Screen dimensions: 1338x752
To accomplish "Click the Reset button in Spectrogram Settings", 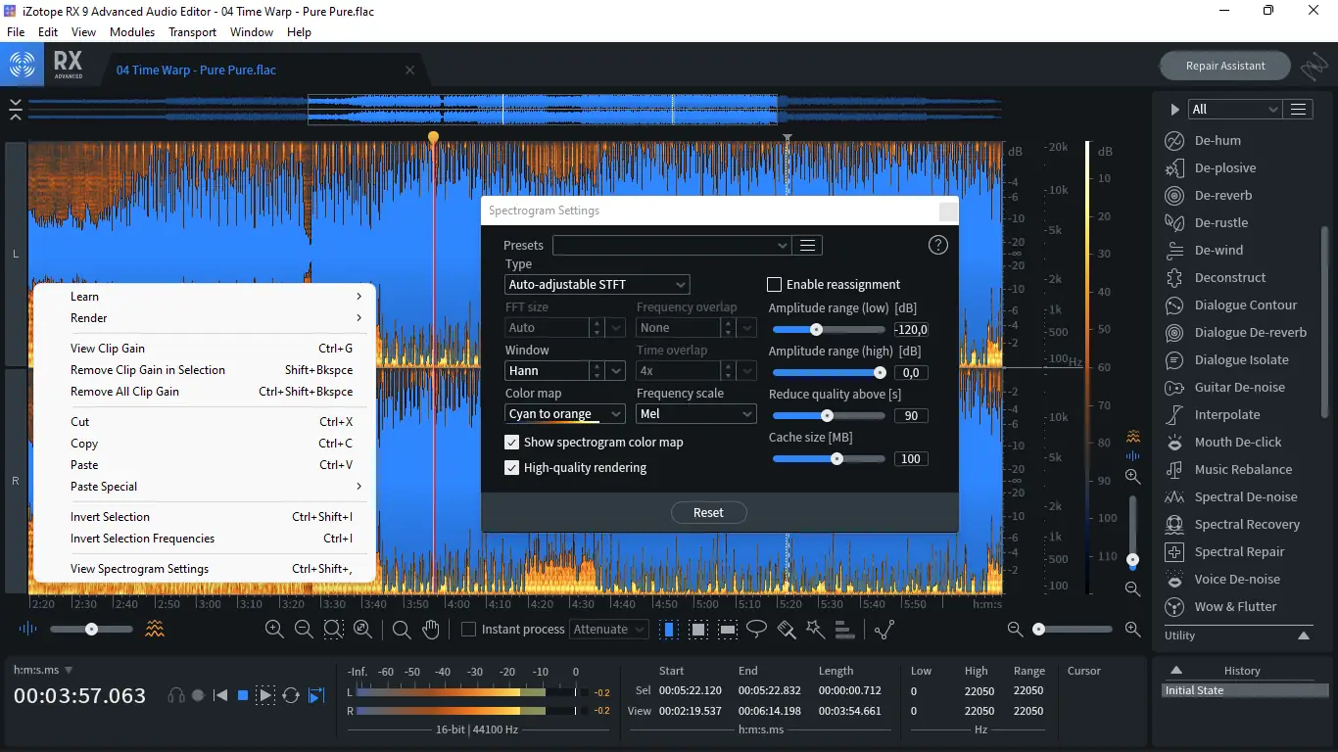I will pyautogui.click(x=708, y=512).
